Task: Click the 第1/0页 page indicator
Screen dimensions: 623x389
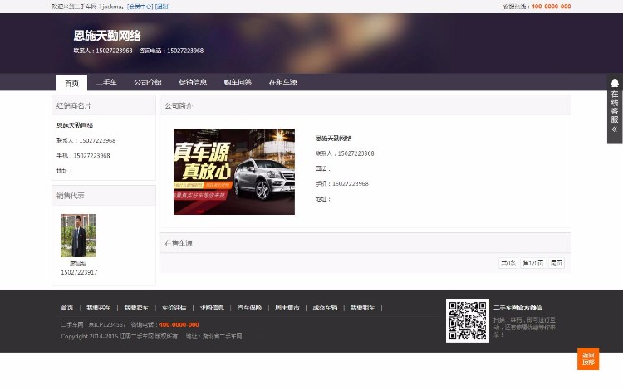Action: [532, 263]
